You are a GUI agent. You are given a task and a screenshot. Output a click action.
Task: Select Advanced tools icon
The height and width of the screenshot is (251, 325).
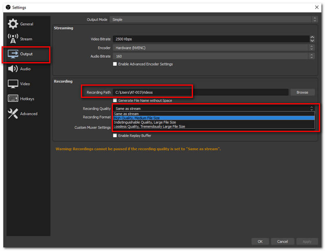(x=13, y=114)
